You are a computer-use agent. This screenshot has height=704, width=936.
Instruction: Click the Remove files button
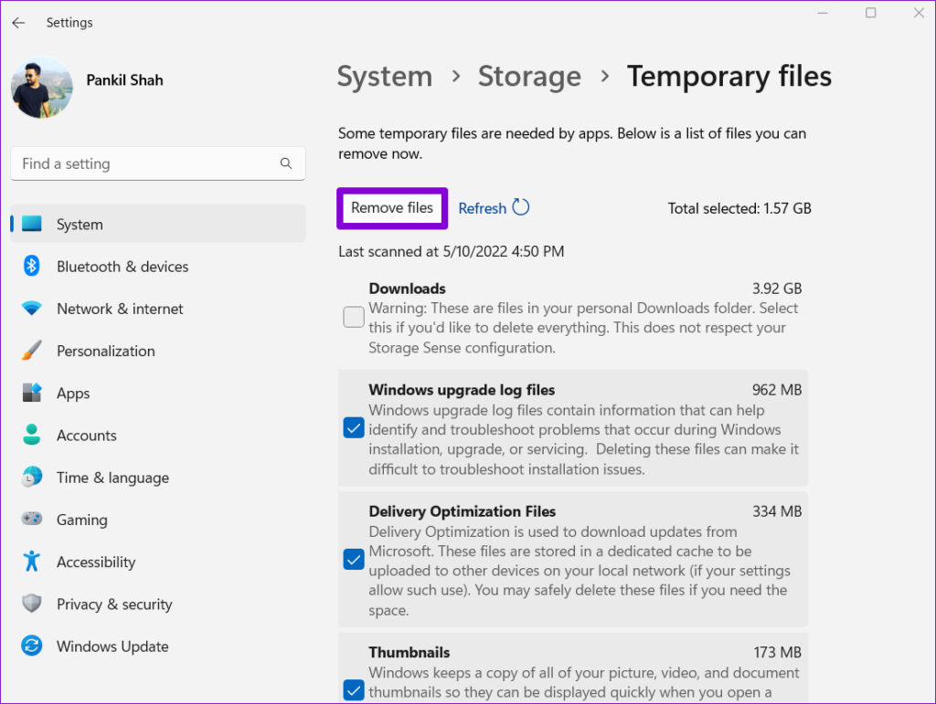[391, 208]
